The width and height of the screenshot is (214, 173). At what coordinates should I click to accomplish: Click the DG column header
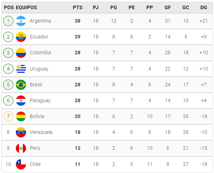point(204,7)
